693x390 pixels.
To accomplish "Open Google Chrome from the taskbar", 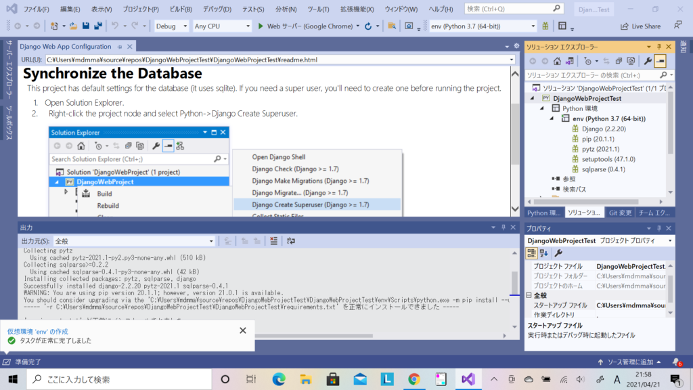I will [414, 379].
